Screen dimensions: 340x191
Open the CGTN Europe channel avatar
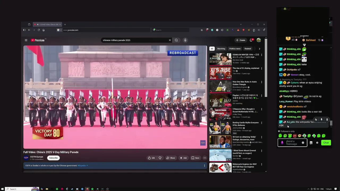point(26,158)
